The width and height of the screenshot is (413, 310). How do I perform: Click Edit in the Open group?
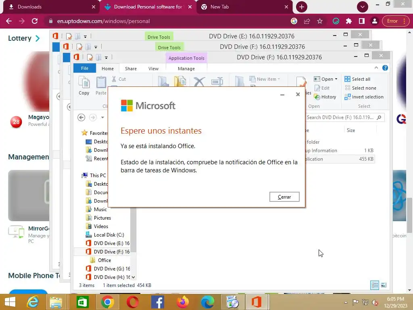322,88
